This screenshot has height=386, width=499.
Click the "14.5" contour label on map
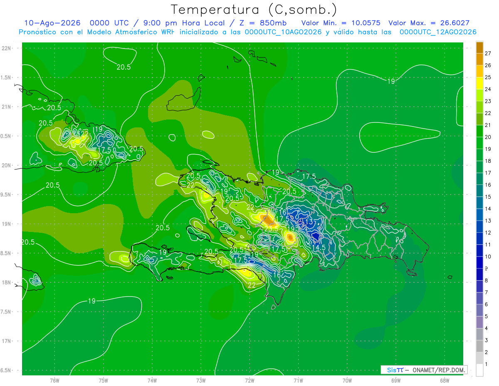click(x=319, y=247)
